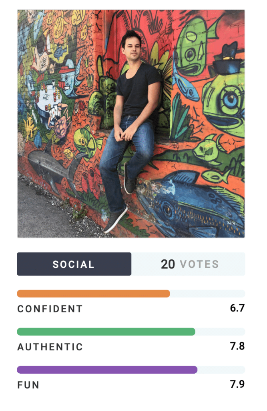Click the AUTHENTIC label
267x411 pixels.
[50, 347]
